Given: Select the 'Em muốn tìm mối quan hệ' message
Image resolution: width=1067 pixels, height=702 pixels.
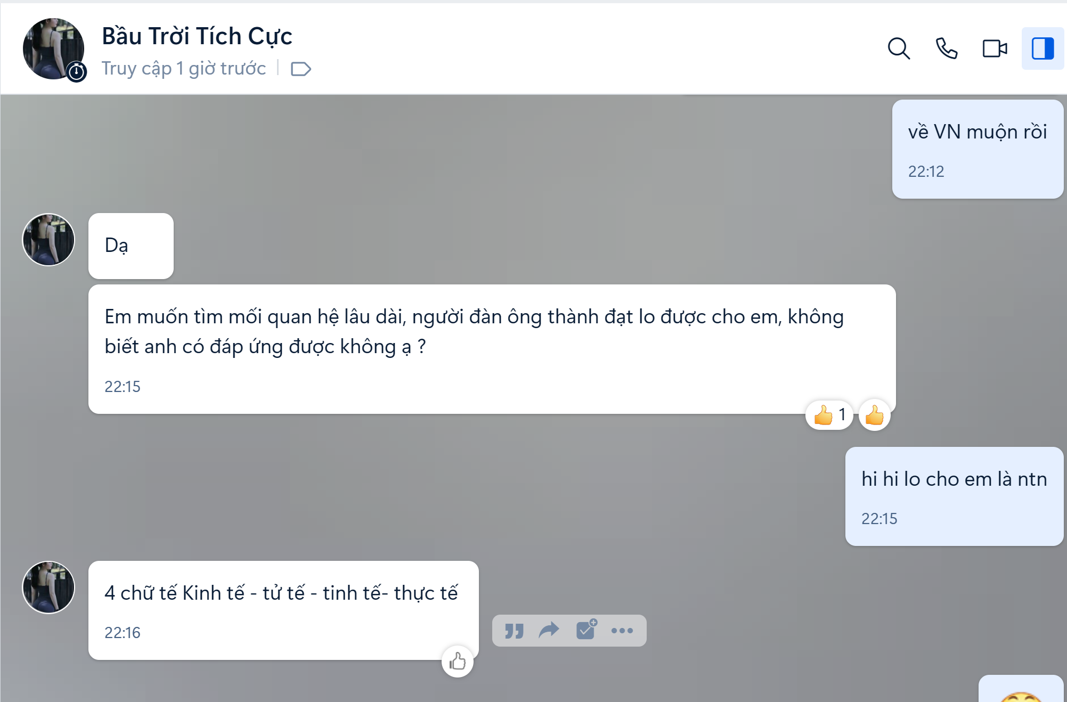Looking at the screenshot, I should click(492, 349).
